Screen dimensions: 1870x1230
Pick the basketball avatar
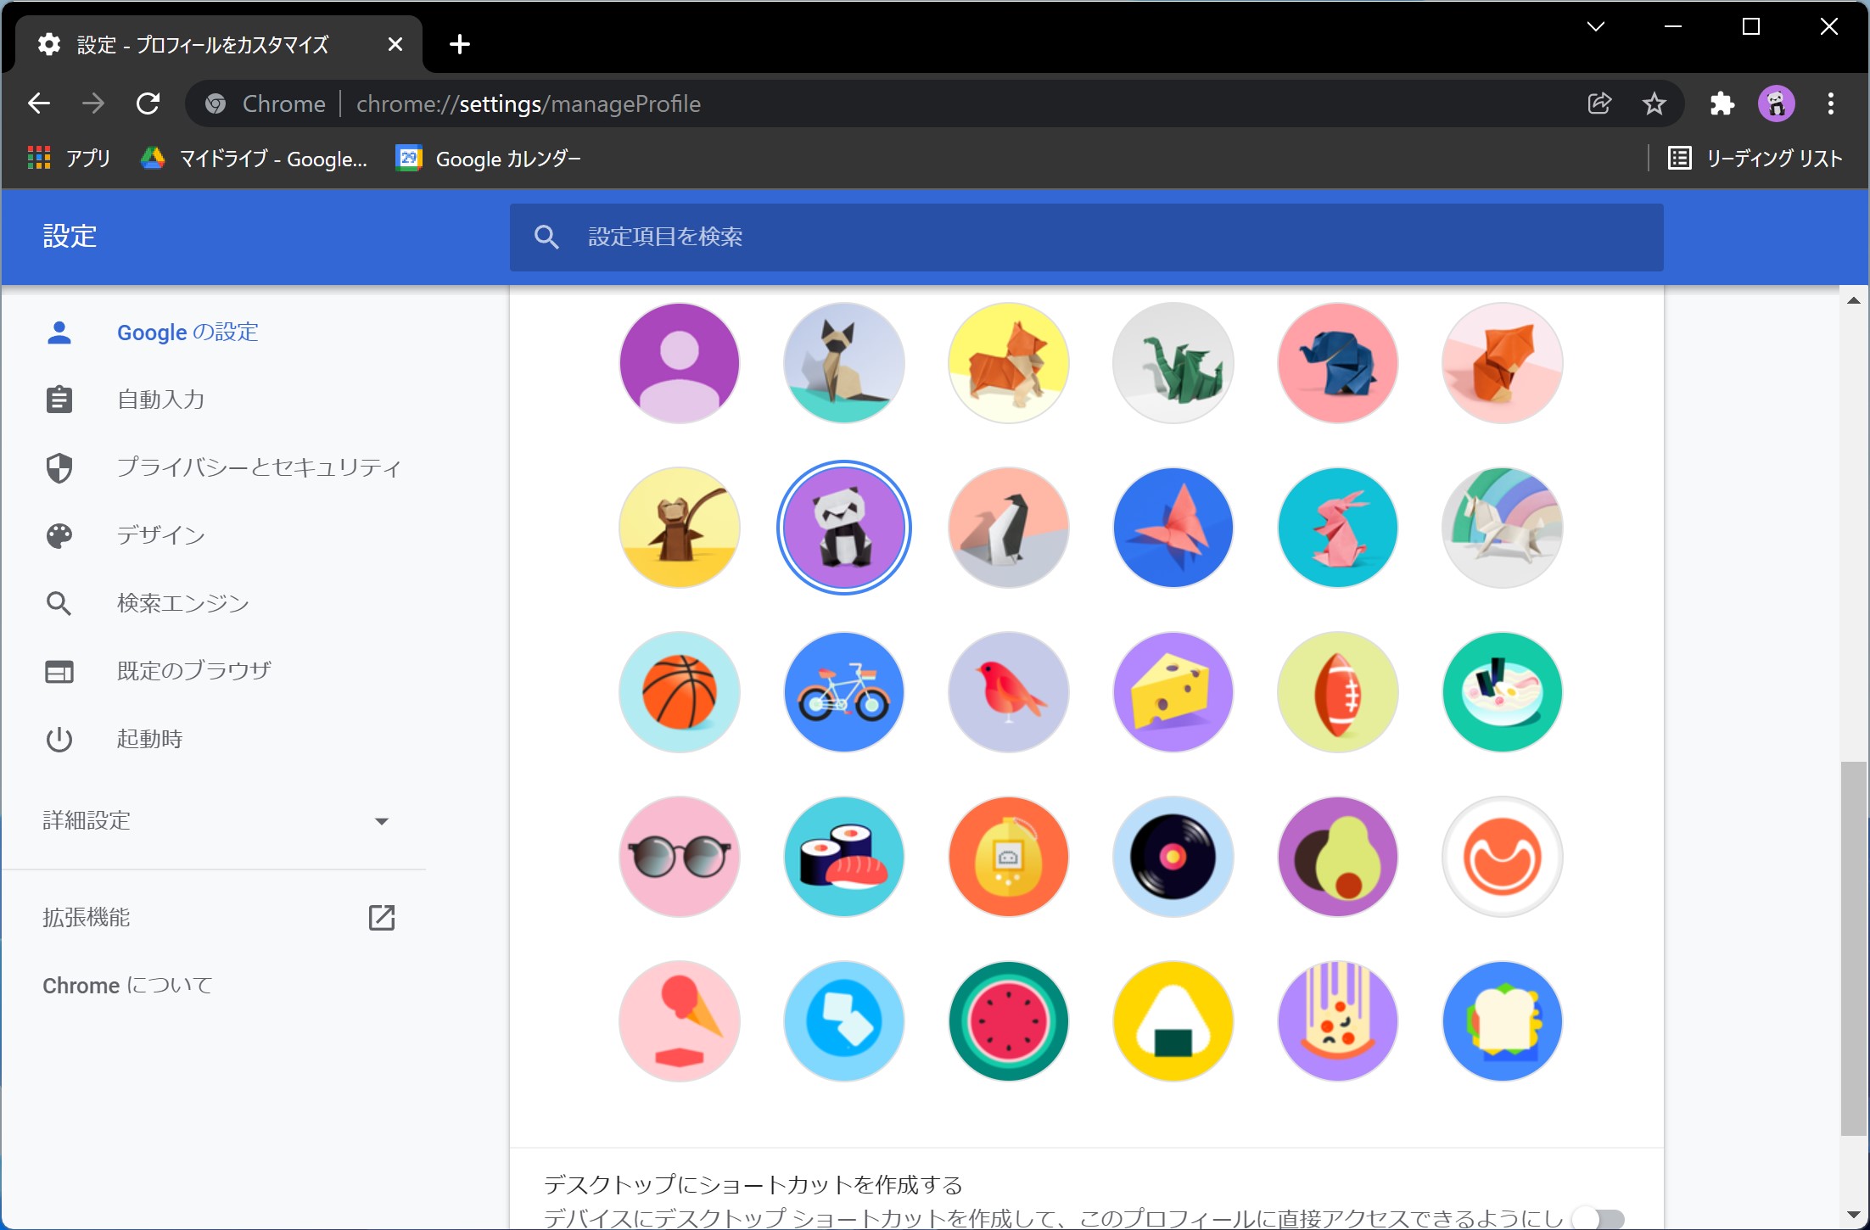(x=679, y=692)
